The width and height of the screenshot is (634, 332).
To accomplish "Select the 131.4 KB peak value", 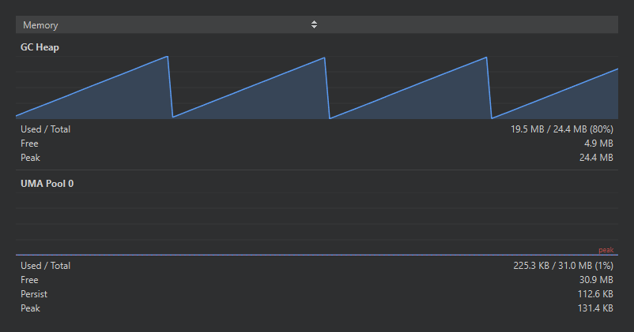I will pos(595,308).
